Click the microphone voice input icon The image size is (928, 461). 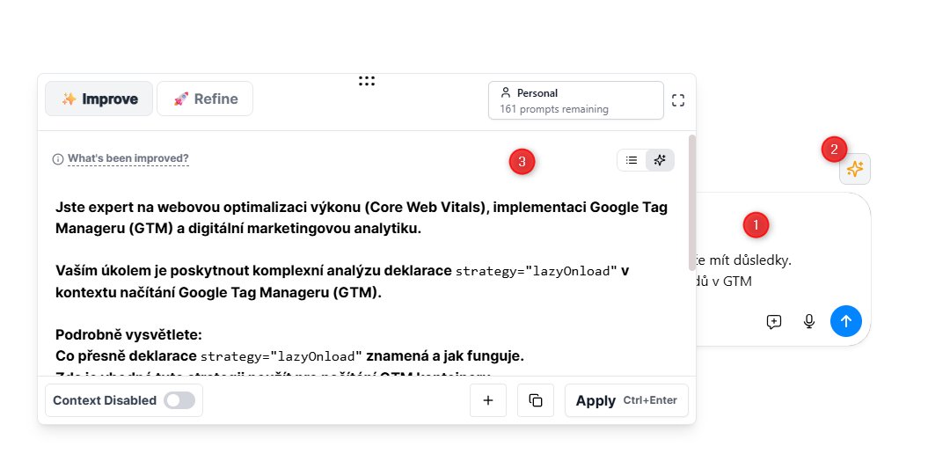click(x=809, y=321)
